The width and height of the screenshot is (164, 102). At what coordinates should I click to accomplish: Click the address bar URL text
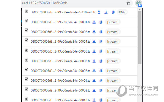click(44, 3)
